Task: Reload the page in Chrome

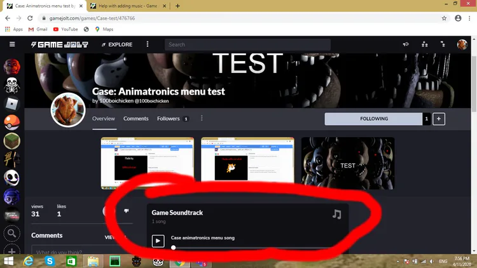Action: 30,18
